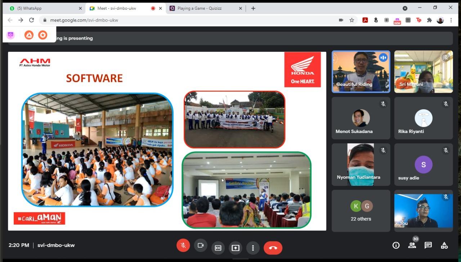Show everyone participants panel with 30 badge
461x262 pixels.
point(412,245)
